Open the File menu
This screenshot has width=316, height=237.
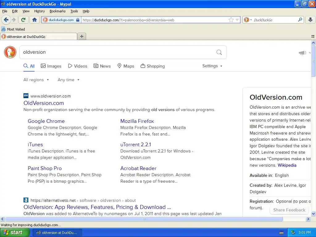(5, 11)
